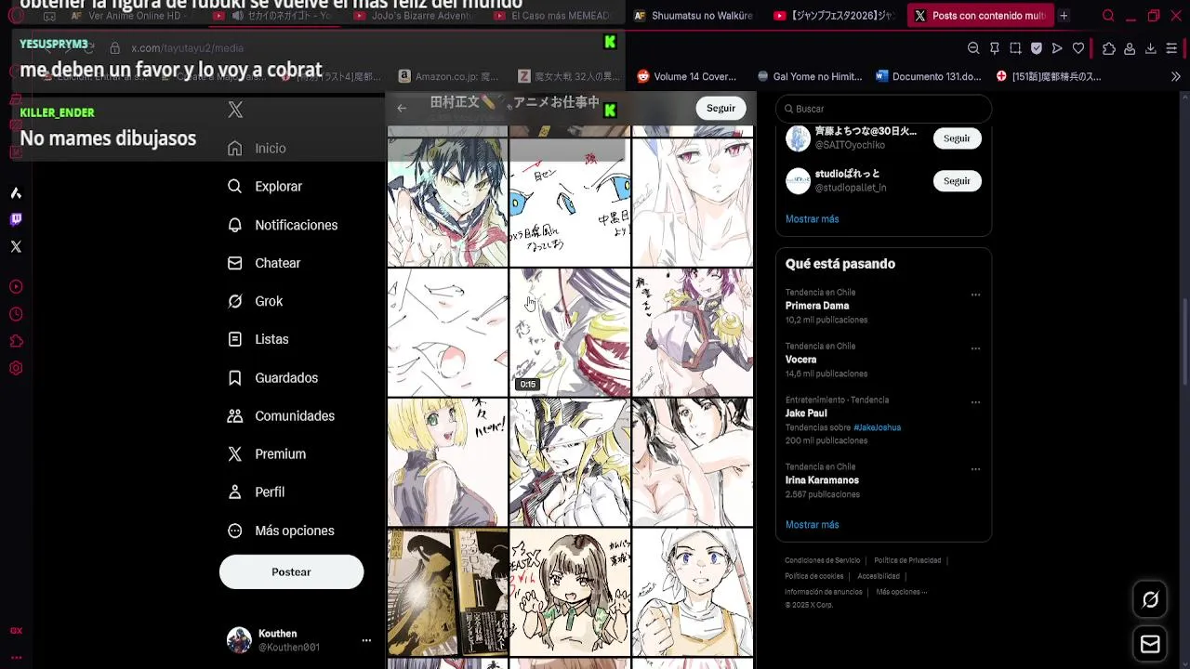Image resolution: width=1190 pixels, height=669 pixels.
Task: Open options for Irina Karamanos trend
Action: [x=975, y=469]
